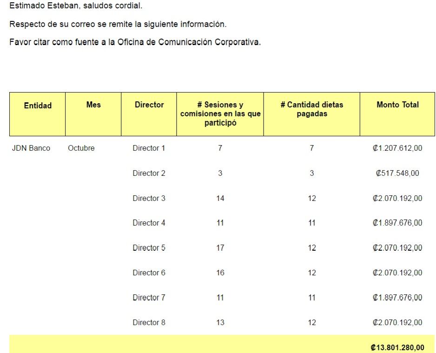Select the Director column header

coord(149,105)
